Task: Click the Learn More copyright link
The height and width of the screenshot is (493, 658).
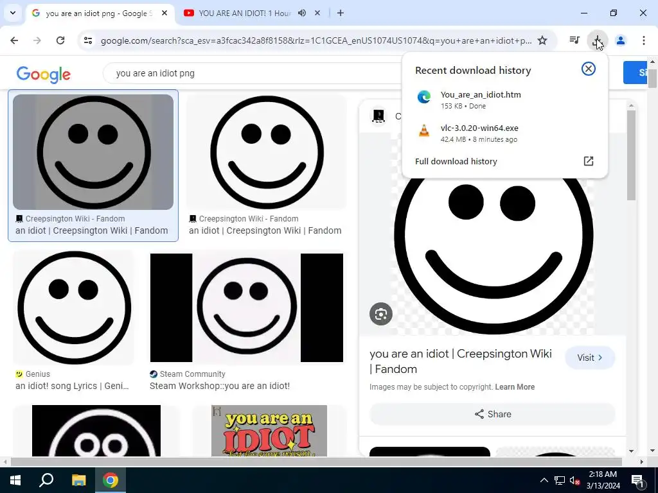Action: click(x=515, y=387)
